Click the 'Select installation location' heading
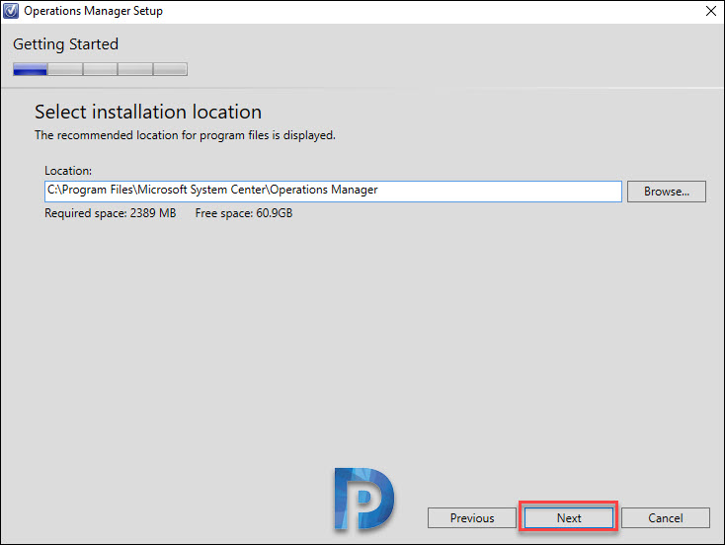 tap(148, 113)
